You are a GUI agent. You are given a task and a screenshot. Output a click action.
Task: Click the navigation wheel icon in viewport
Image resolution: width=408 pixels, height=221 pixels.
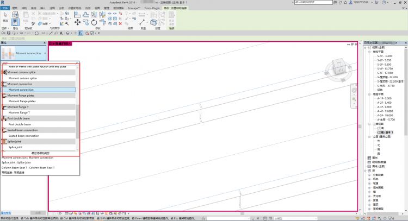point(354,90)
